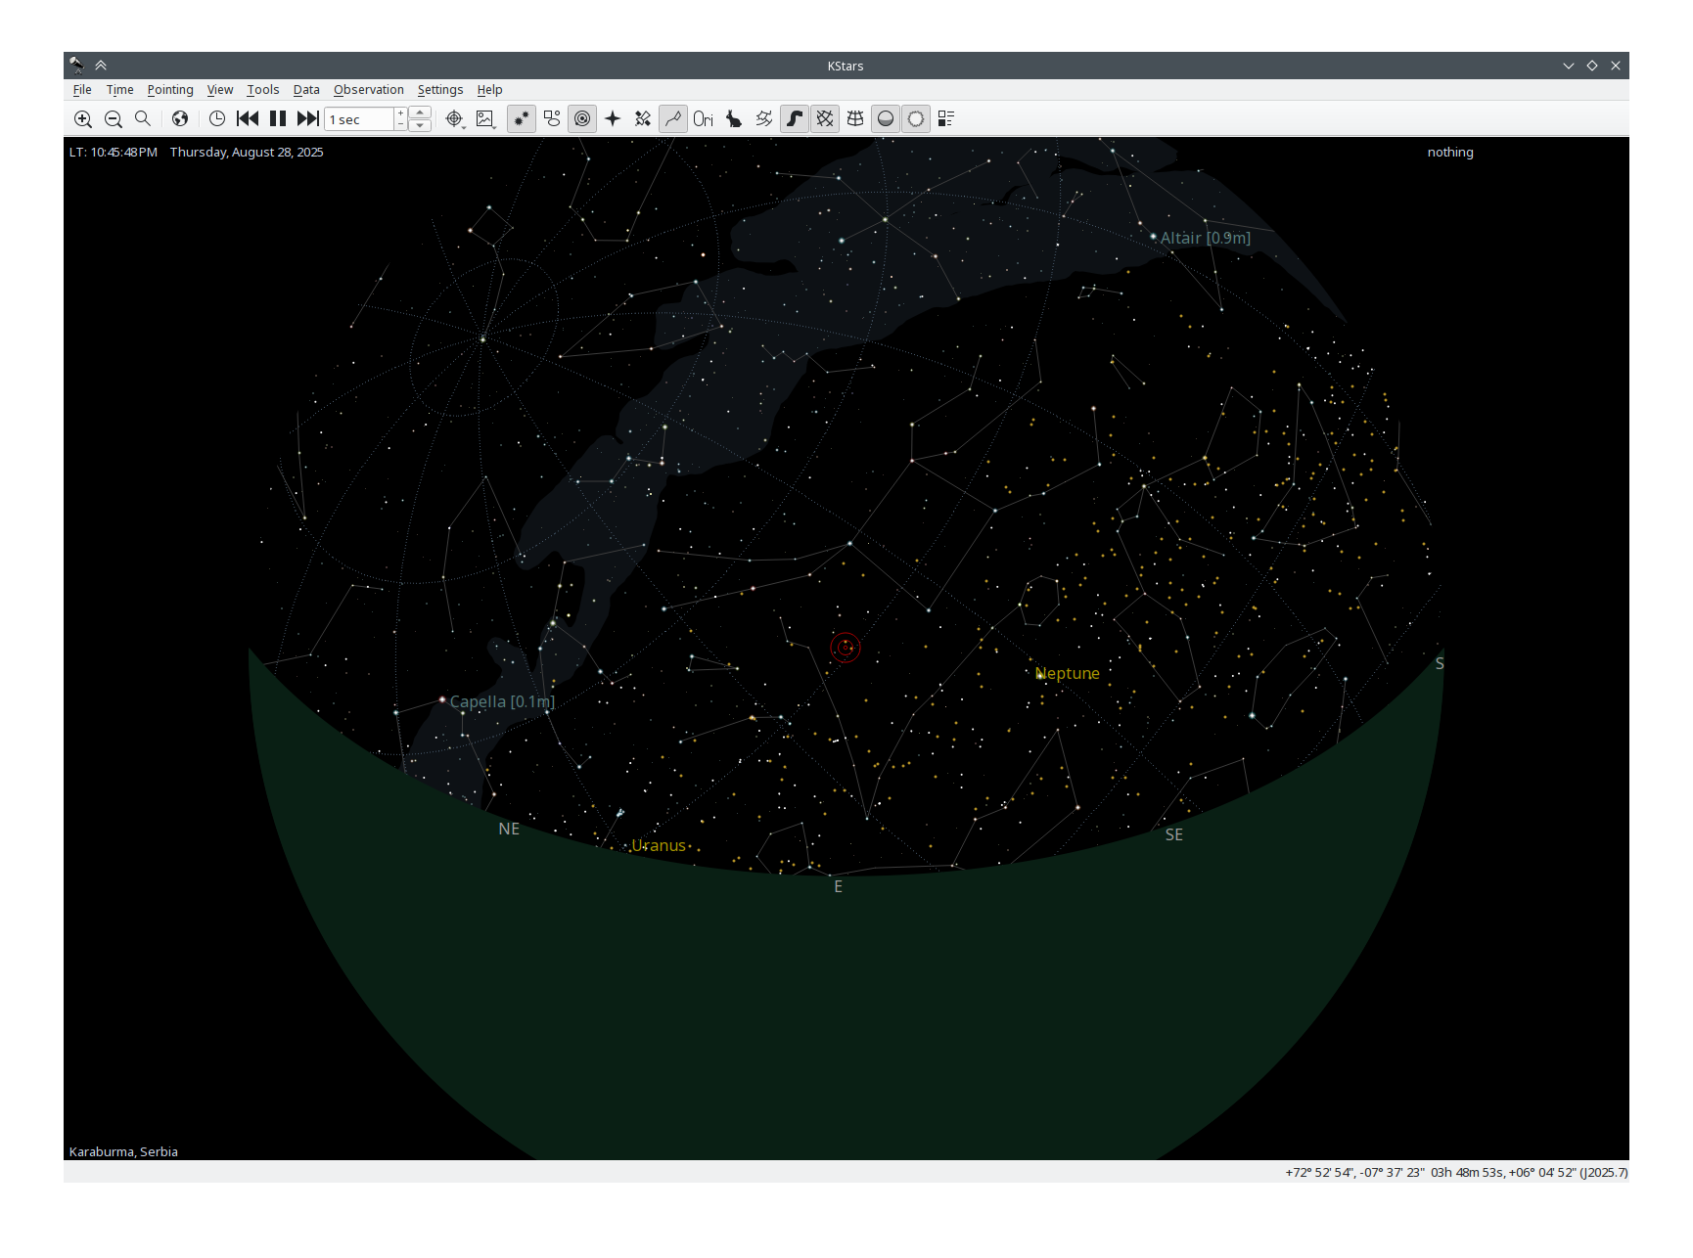Toggle constellation art rabbit icon
This screenshot has width=1693, height=1258.
[x=734, y=119]
